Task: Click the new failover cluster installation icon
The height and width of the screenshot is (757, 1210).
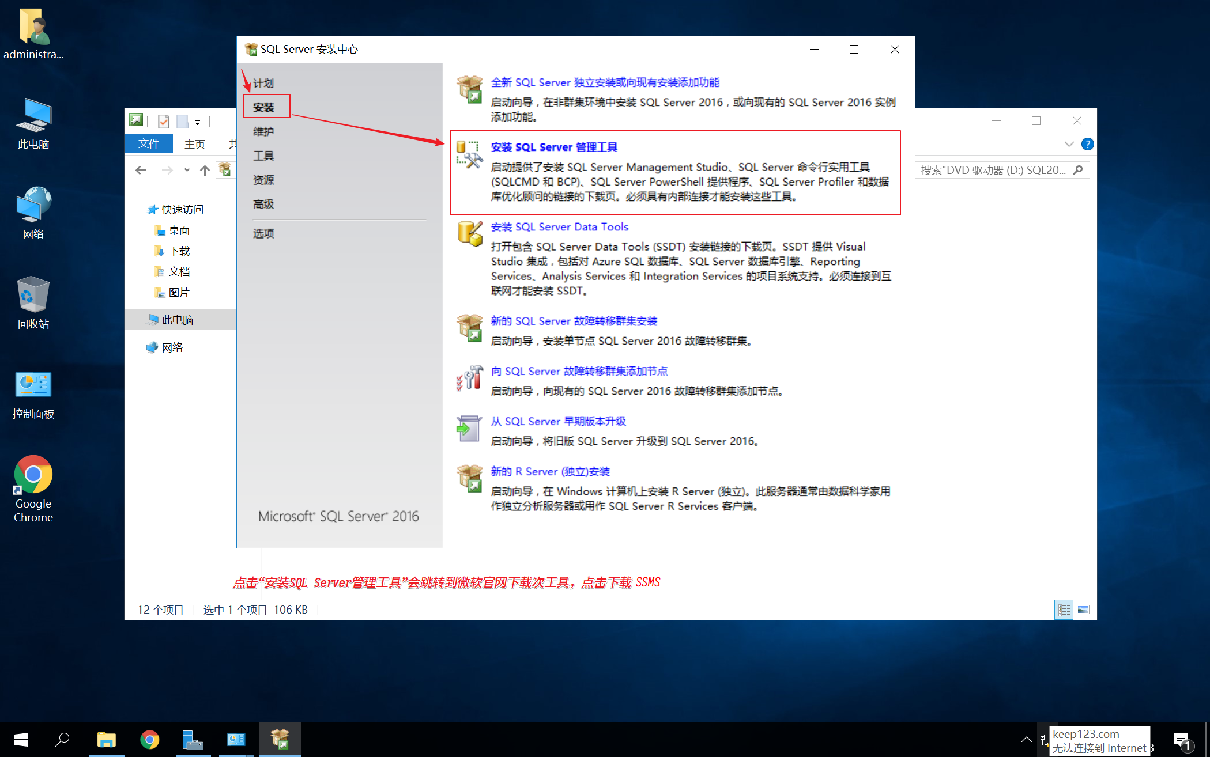Action: click(x=470, y=328)
